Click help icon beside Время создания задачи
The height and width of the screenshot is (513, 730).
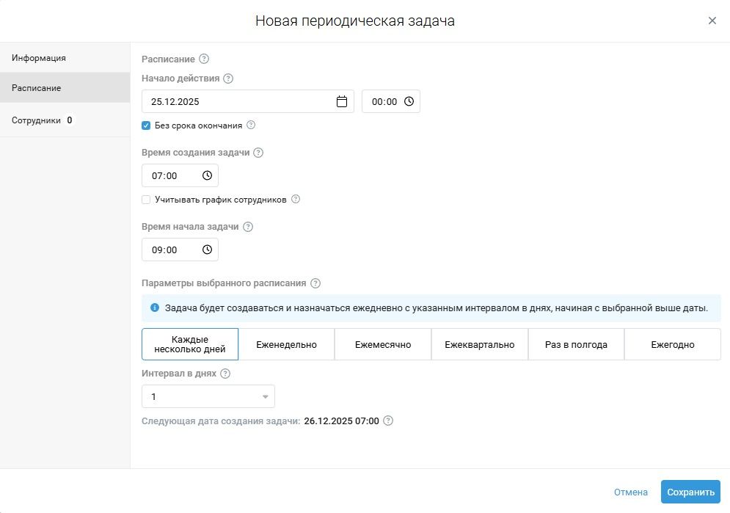pos(258,153)
